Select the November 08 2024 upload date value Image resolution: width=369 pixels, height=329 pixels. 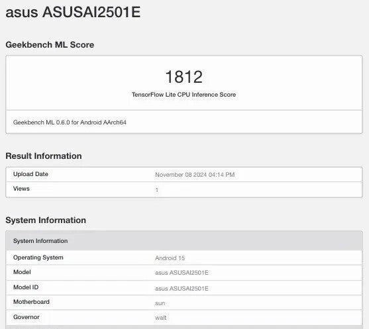(195, 175)
